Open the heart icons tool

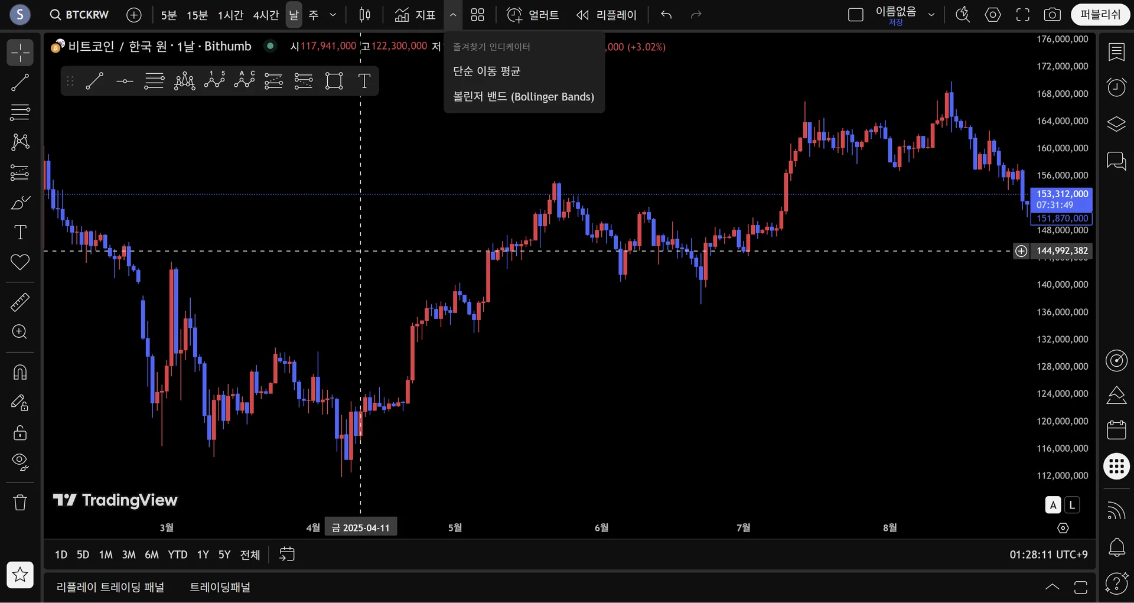click(x=20, y=262)
